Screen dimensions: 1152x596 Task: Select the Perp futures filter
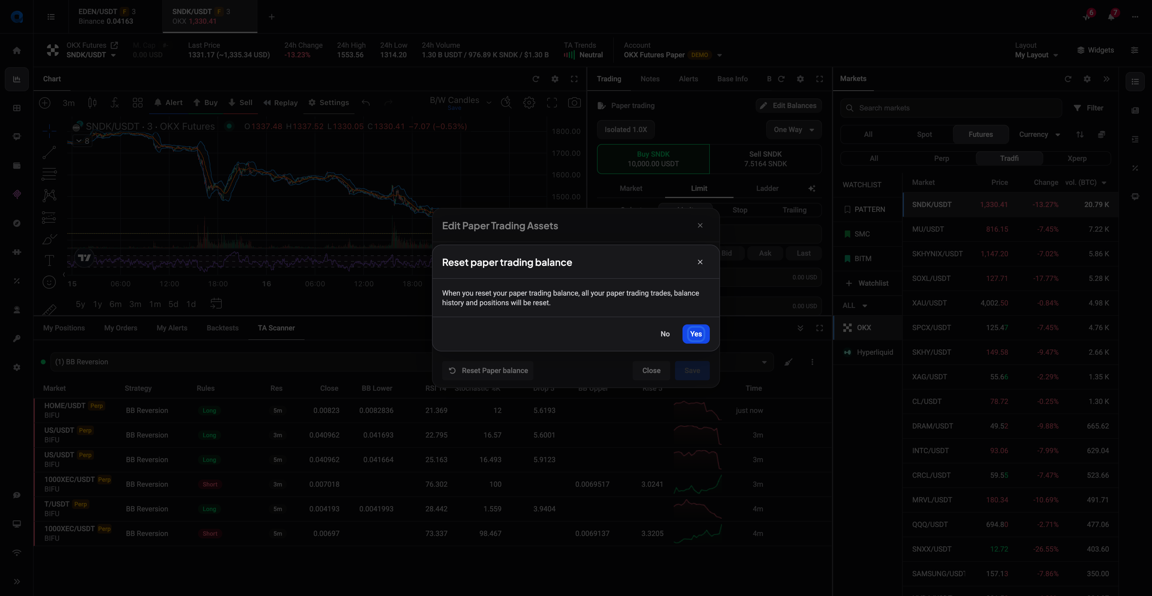click(x=941, y=158)
